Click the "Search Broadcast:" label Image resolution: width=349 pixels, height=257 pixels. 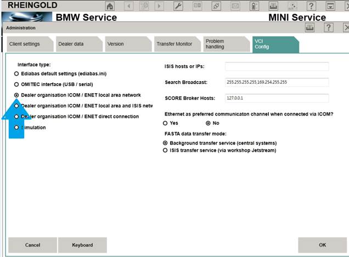tap(186, 82)
